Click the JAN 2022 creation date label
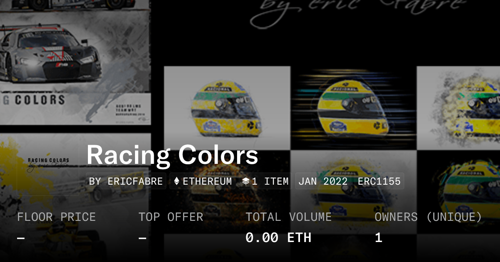This screenshot has width=500, height=262. [323, 181]
